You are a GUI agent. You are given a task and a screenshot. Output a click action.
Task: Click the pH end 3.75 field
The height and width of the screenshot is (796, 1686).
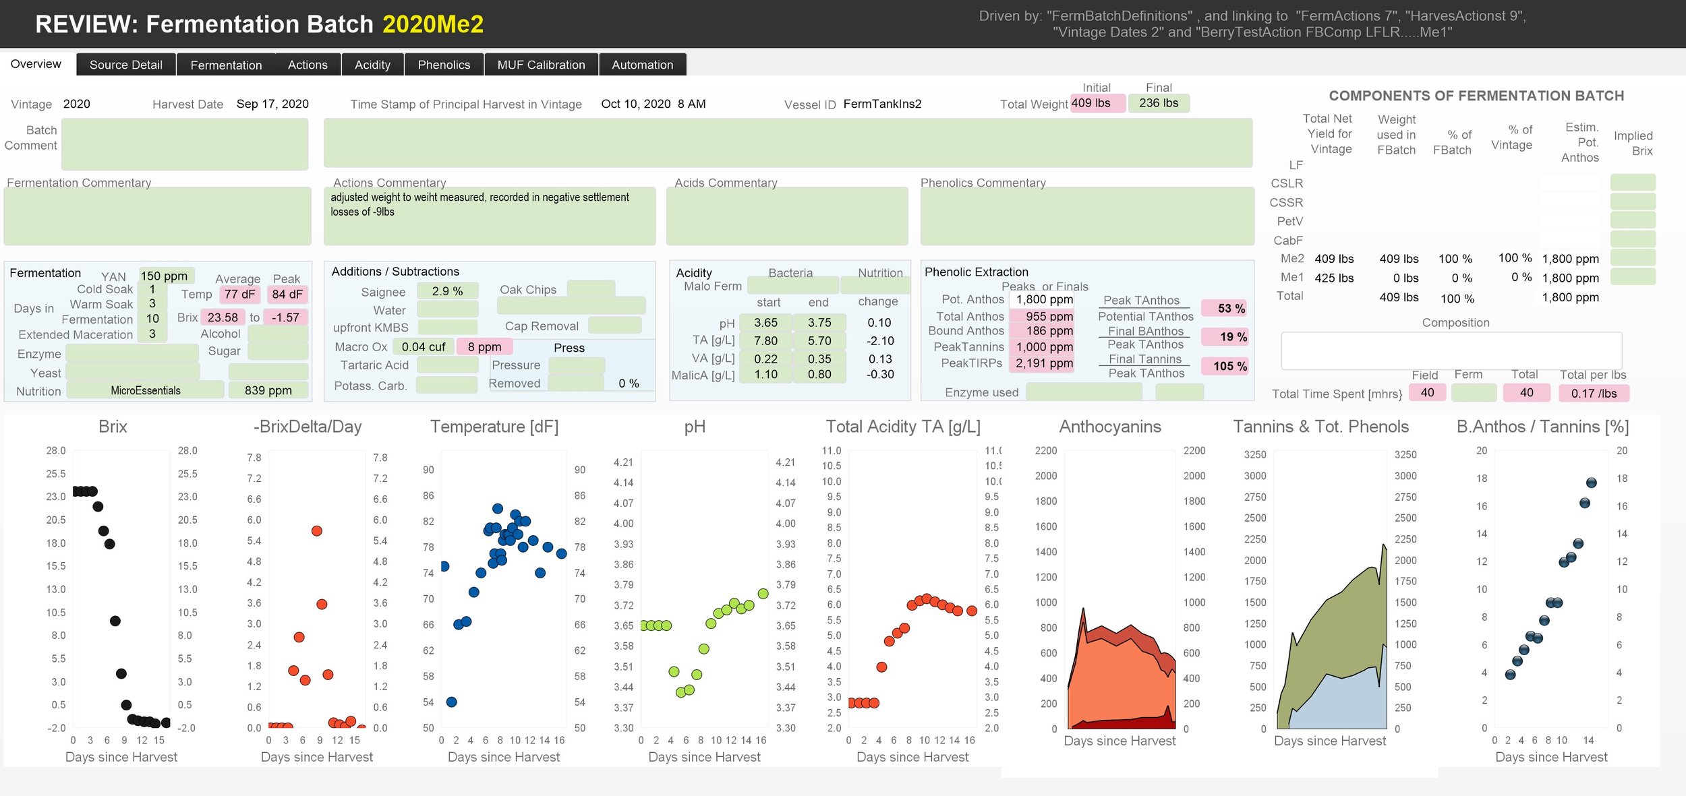[819, 323]
